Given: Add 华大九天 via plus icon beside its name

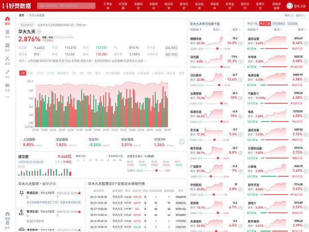Looking at the screenshot, I should (x=39, y=31).
